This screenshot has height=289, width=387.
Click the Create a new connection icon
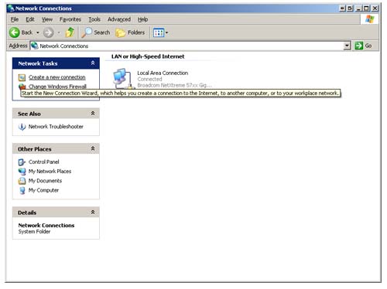pos(22,77)
